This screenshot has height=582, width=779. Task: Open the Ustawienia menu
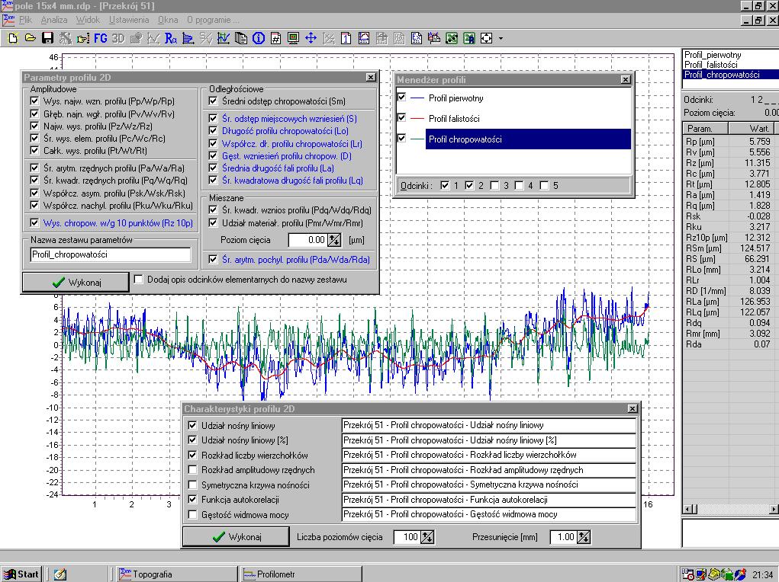tap(129, 20)
